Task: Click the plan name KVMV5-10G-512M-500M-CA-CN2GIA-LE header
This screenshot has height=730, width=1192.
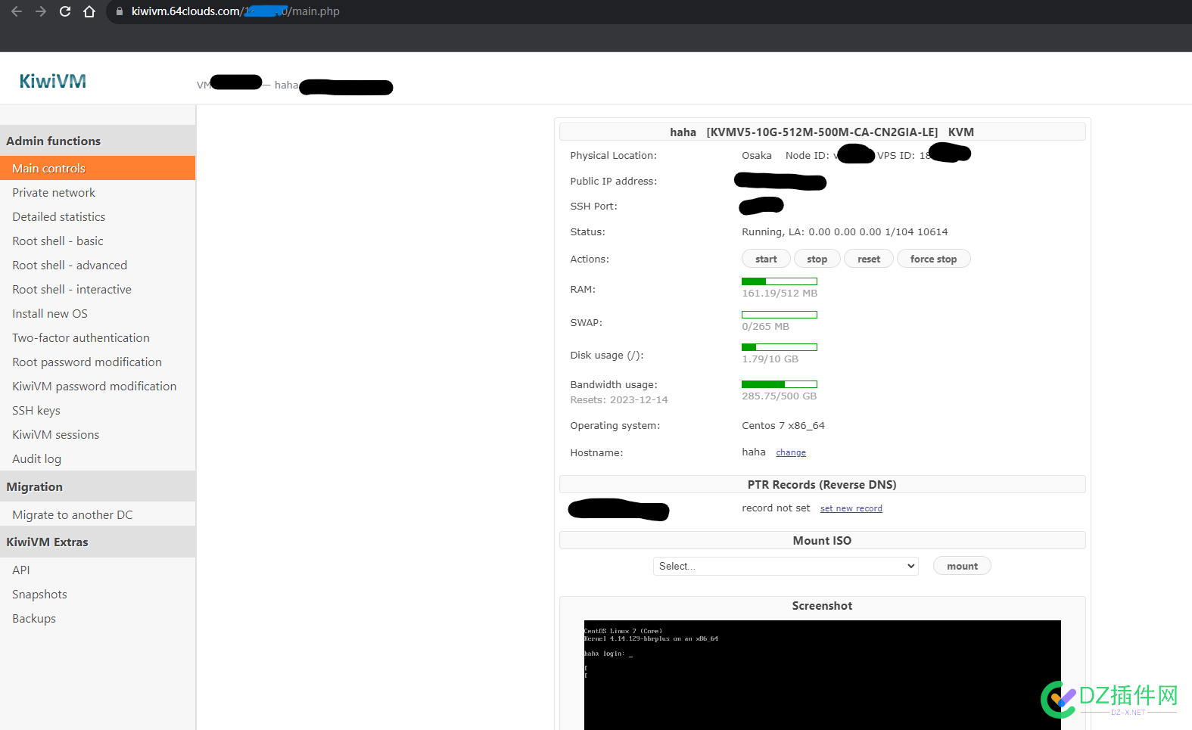Action: click(822, 132)
